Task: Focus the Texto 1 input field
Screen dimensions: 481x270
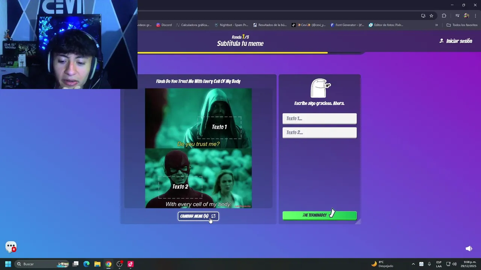Action: [x=319, y=118]
